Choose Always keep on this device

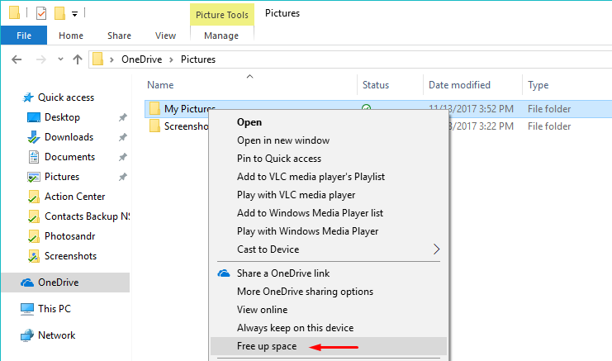click(295, 328)
